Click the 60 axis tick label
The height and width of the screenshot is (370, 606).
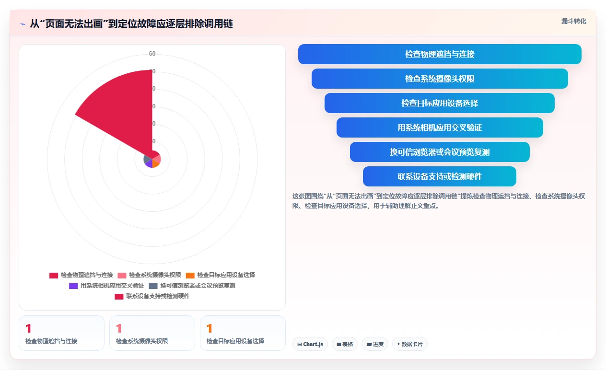152,54
